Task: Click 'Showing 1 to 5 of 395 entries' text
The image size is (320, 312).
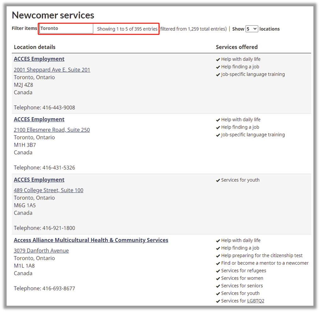Action: tap(127, 29)
